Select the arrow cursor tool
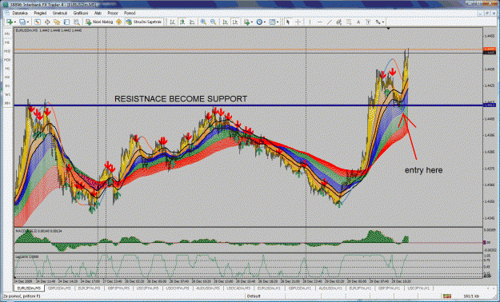The image size is (500, 302). (x=288, y=22)
